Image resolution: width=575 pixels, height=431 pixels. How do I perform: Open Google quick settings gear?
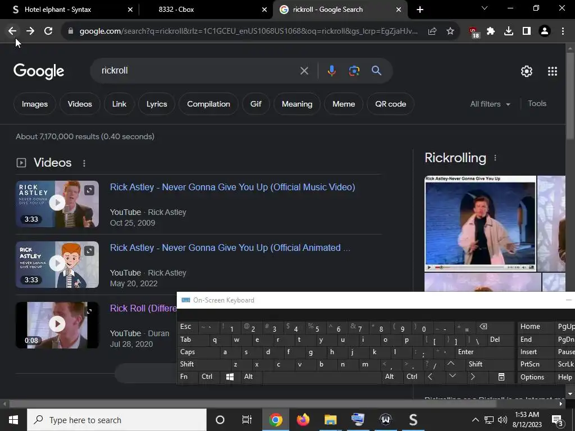click(527, 71)
